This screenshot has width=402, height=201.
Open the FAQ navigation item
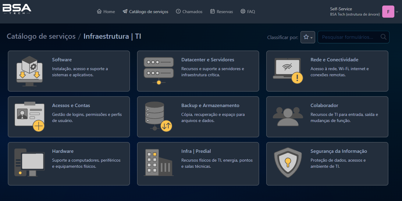pos(248,12)
